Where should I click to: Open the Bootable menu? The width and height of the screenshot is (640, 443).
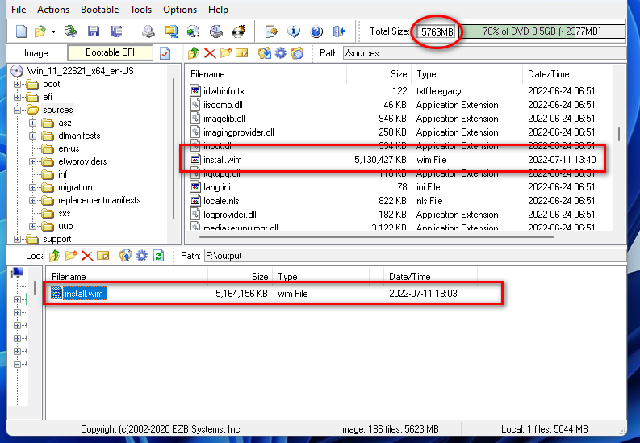99,10
